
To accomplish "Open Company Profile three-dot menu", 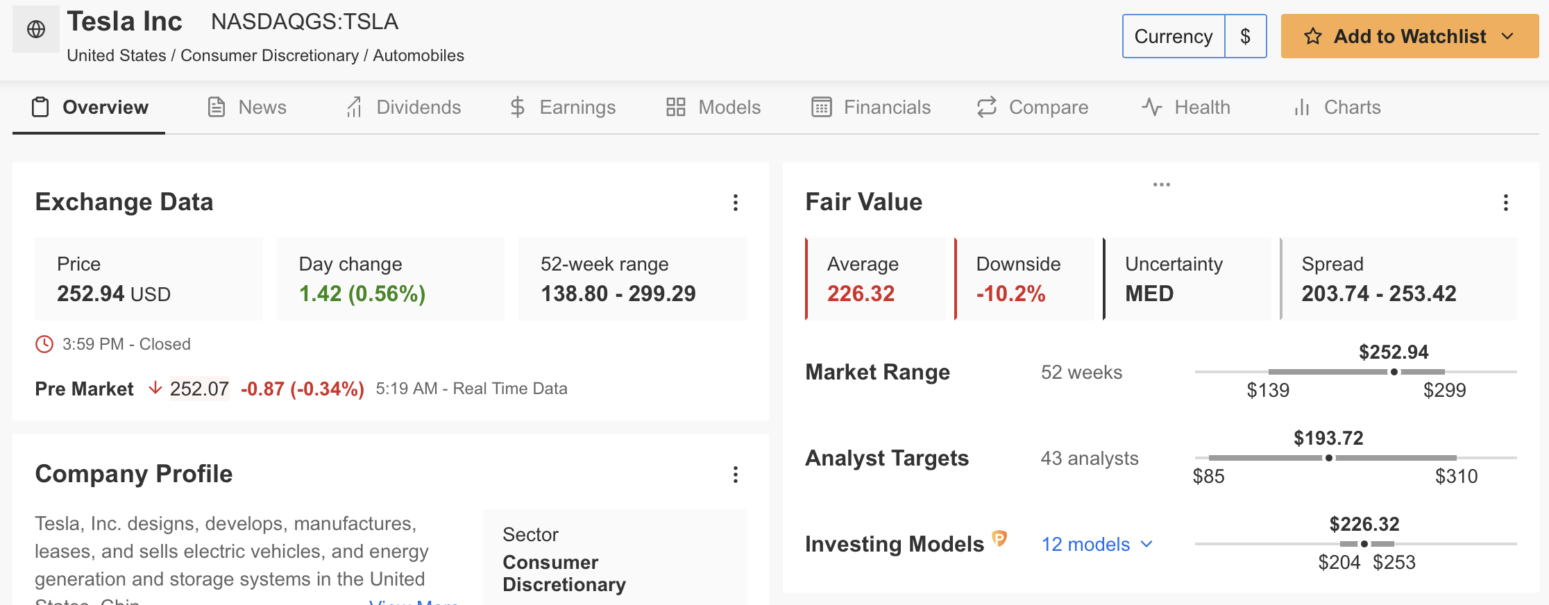I will (736, 475).
